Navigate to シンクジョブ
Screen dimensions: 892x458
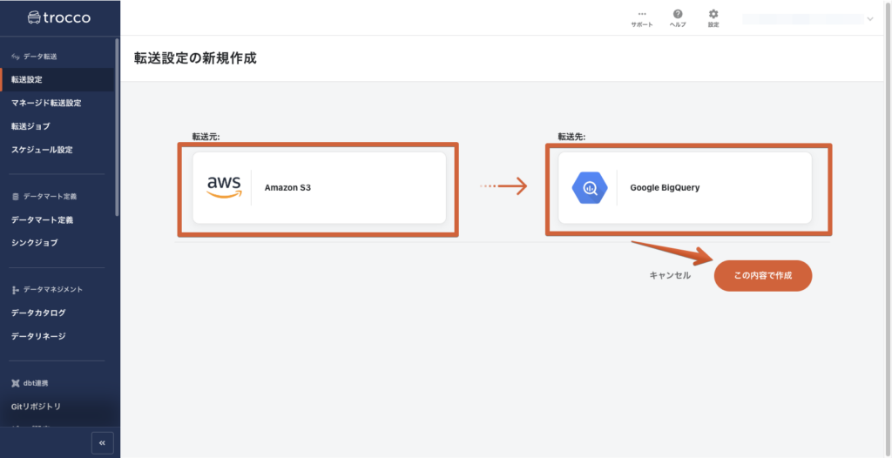coord(35,242)
